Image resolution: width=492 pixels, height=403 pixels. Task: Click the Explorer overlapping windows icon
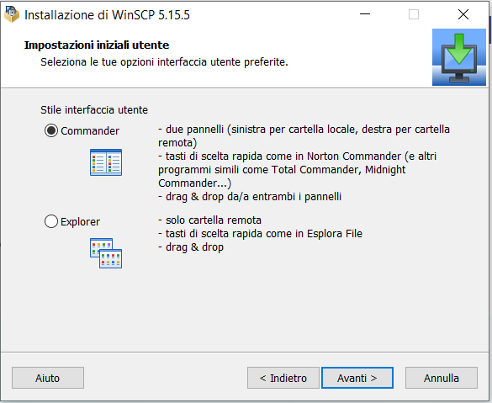coord(106,253)
